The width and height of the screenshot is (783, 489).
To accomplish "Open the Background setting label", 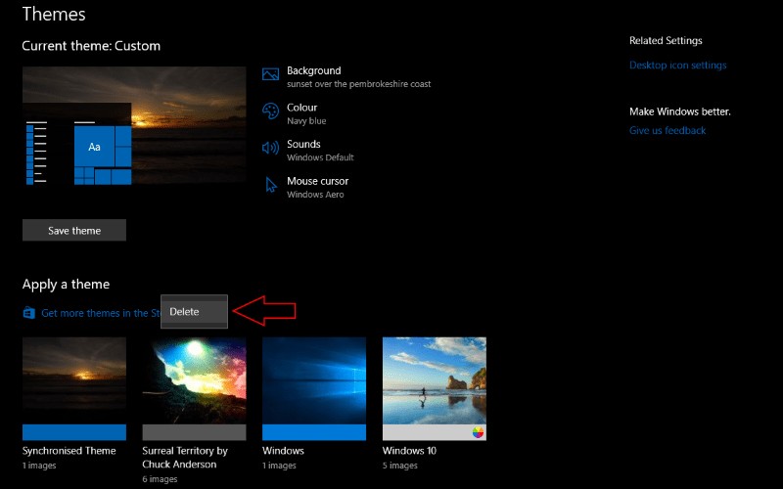I will click(313, 70).
